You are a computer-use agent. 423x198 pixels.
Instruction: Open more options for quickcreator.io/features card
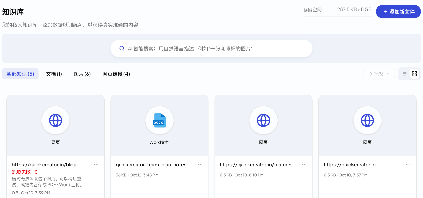304,165
